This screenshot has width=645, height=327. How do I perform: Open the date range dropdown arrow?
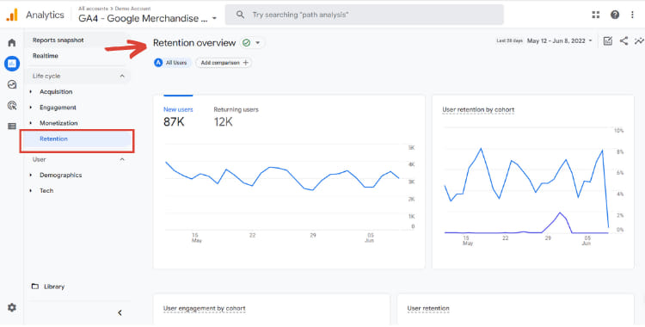[x=591, y=40]
